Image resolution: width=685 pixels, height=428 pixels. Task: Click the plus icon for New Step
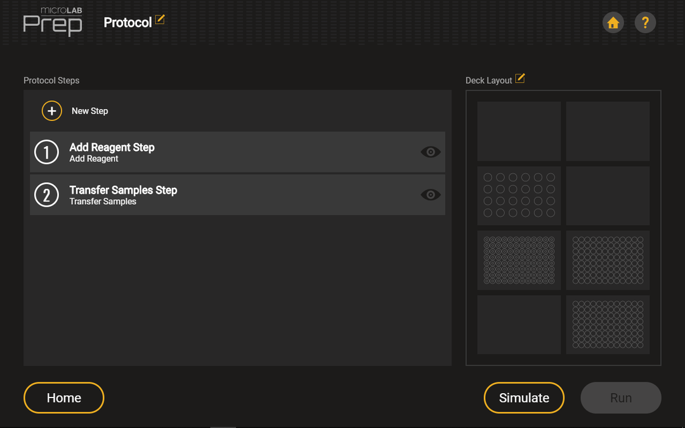click(x=52, y=111)
